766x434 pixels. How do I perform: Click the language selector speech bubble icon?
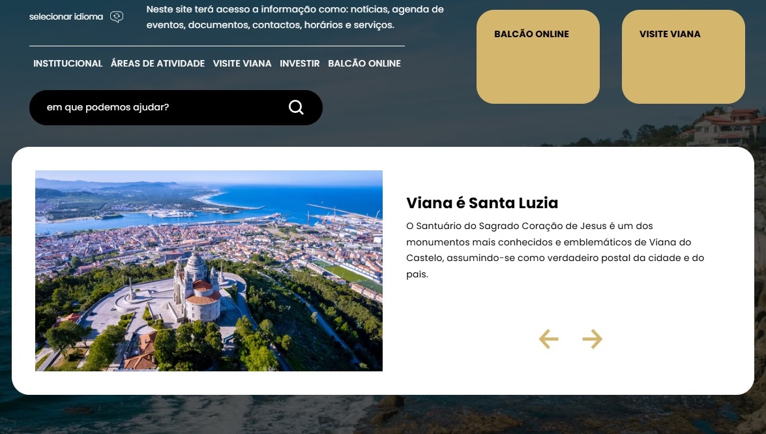(x=117, y=17)
